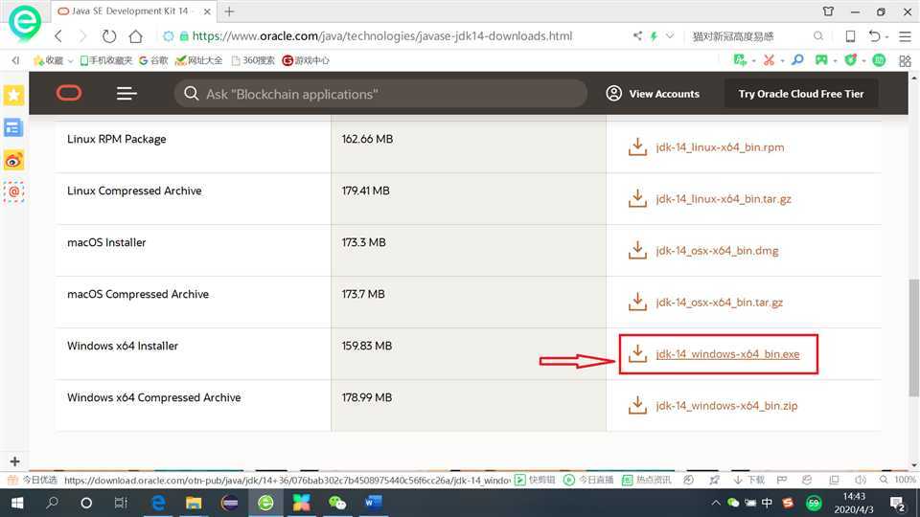920x517 pixels.
Task: Open the 游戏中心 bookmark
Action: click(306, 60)
